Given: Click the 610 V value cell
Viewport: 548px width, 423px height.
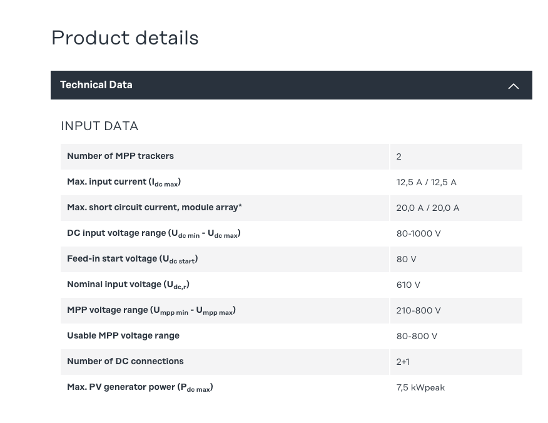Looking at the screenshot, I should click(x=408, y=285).
